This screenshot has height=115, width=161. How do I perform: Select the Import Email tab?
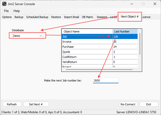(x=71, y=17)
